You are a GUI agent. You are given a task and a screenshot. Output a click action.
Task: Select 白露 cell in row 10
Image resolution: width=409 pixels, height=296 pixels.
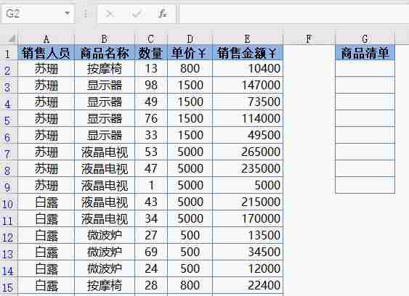[46, 202]
